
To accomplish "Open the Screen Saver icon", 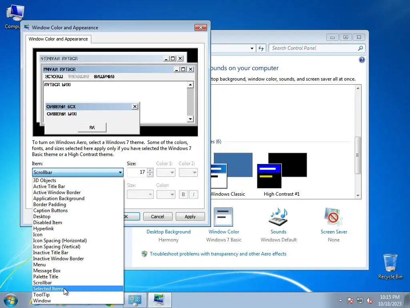I will 334,217.
